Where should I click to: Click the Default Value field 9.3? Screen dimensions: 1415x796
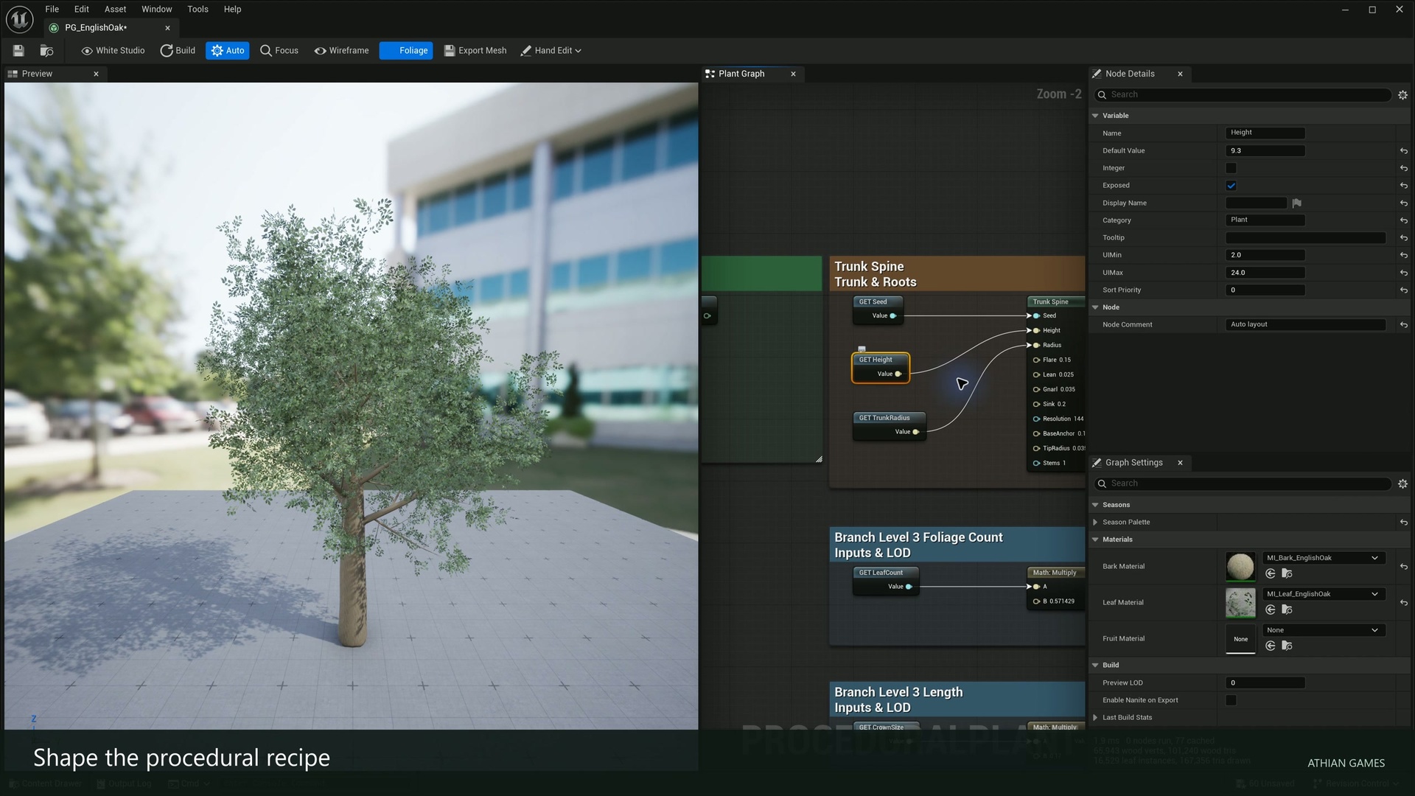(x=1265, y=150)
